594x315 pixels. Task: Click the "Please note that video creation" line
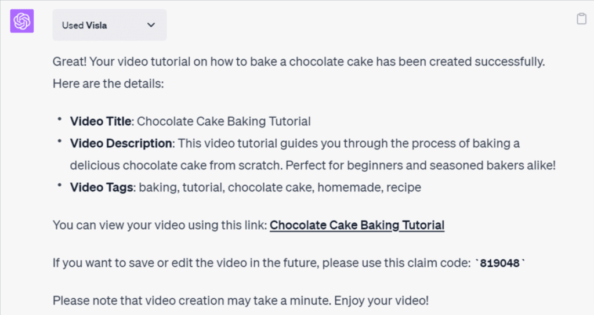point(241,301)
